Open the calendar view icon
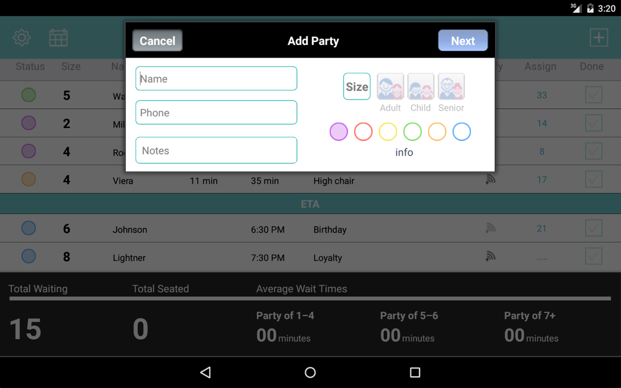 (58, 37)
